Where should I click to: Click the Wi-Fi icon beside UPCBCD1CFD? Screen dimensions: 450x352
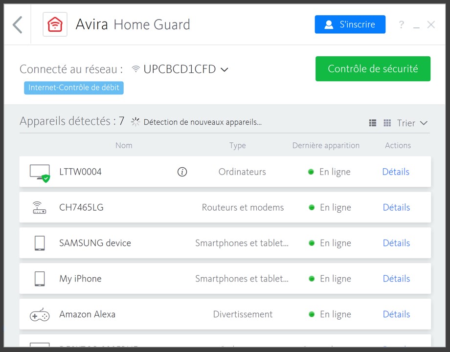pos(135,69)
